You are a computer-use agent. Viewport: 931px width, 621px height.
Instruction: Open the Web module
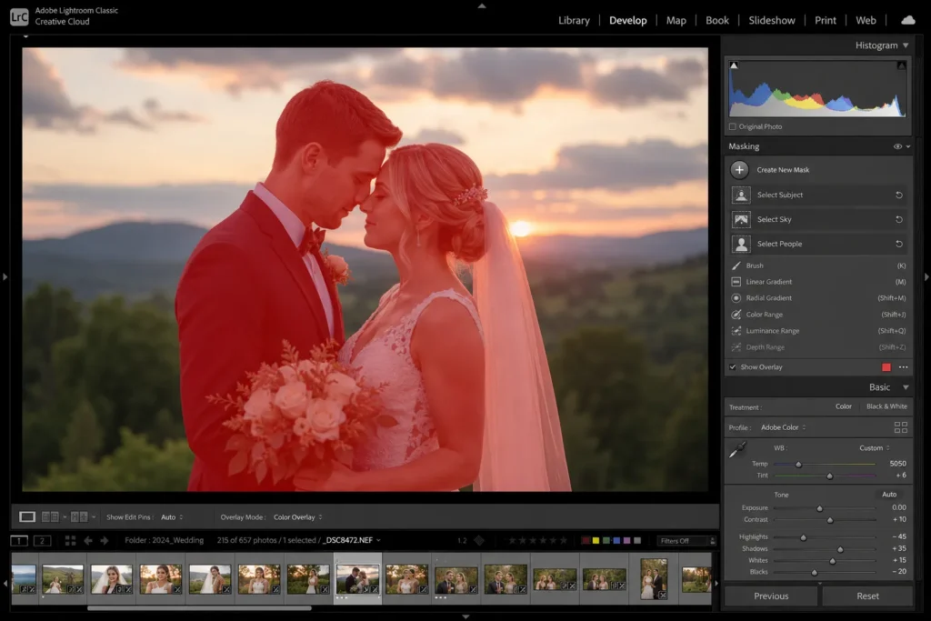coord(866,20)
